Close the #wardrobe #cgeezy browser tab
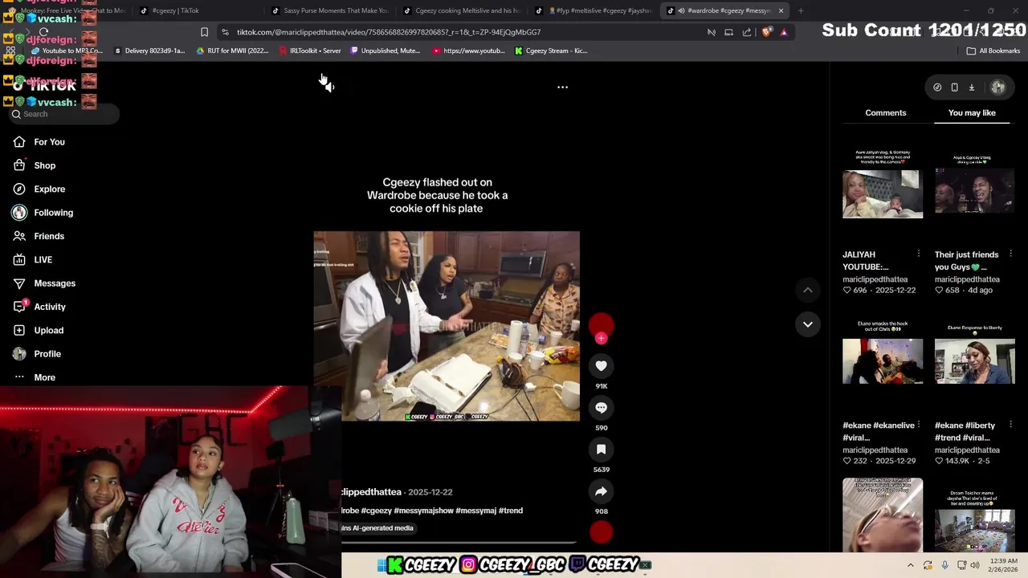1028x578 pixels. click(x=781, y=10)
